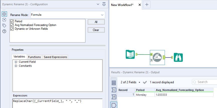Uncheck the Period field checkbox
Viewport: 217px width, 108px height.
pyautogui.click(x=12, y=21)
